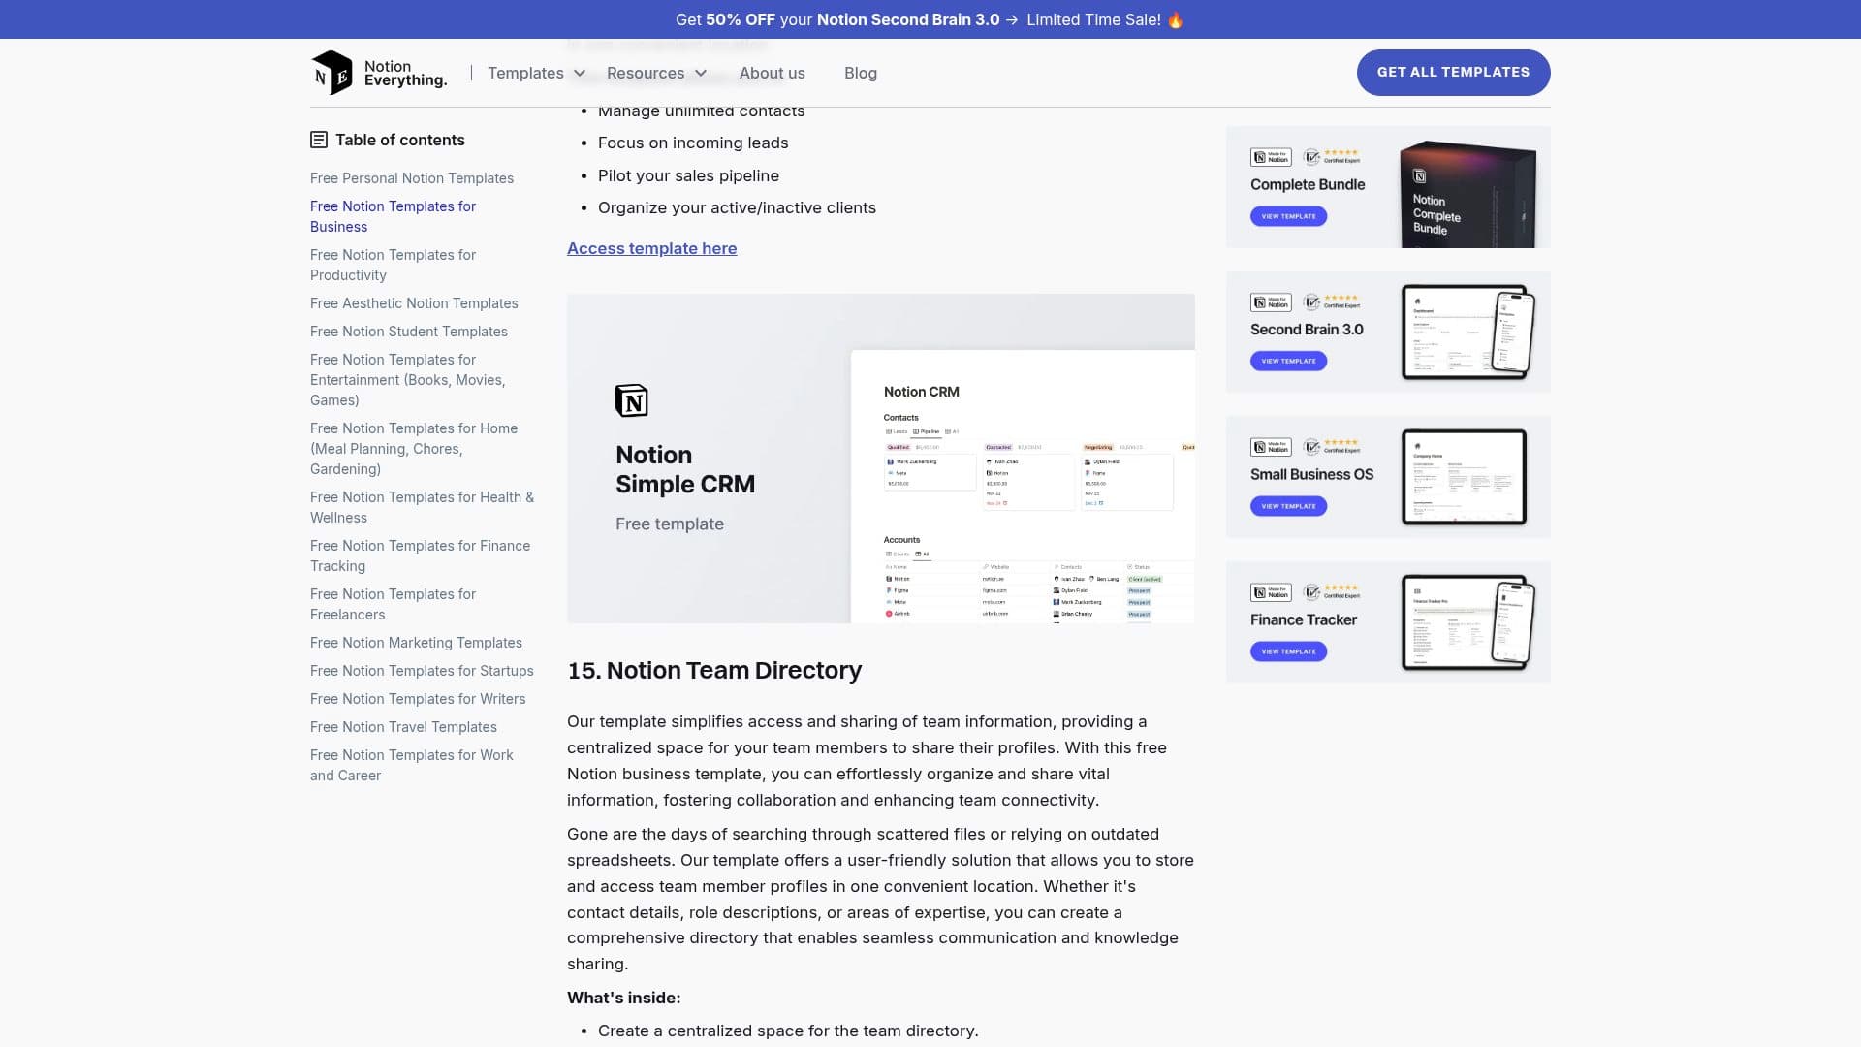Click the Notion Everything logo icon
Screen dimensions: 1861x1047
(331, 73)
